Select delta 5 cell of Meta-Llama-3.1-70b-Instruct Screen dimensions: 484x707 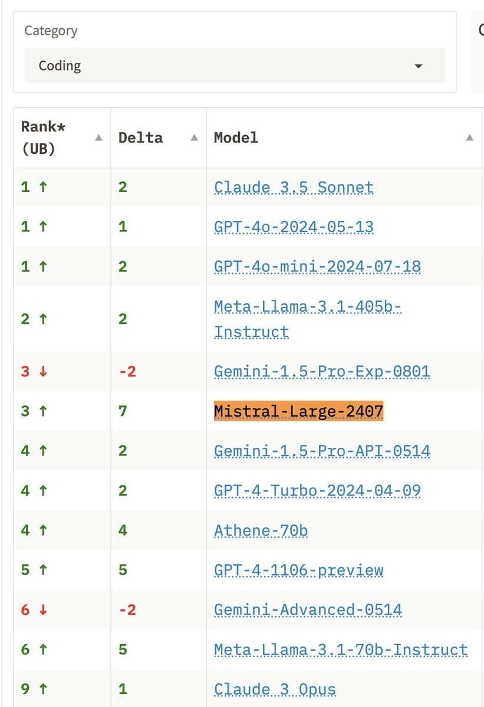[x=158, y=649]
